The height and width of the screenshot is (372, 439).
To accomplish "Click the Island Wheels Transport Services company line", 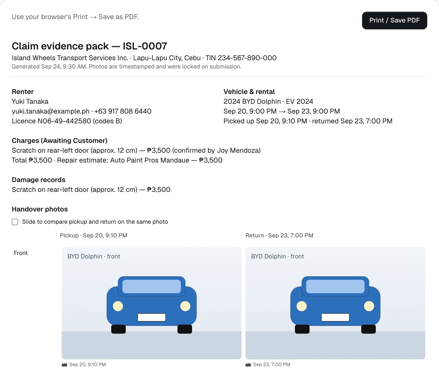I will pyautogui.click(x=144, y=58).
